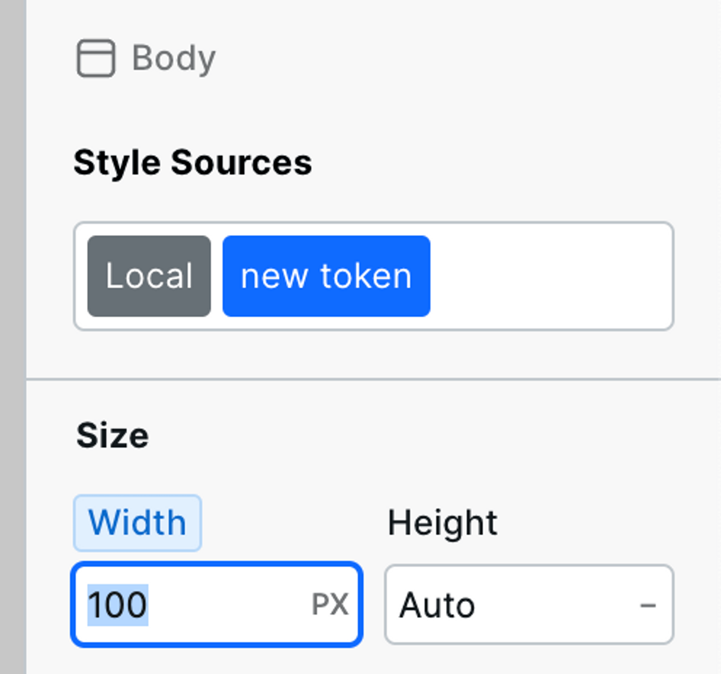This screenshot has height=674, width=721.
Task: Focus the Width value field showing 100
Action: pos(217,604)
